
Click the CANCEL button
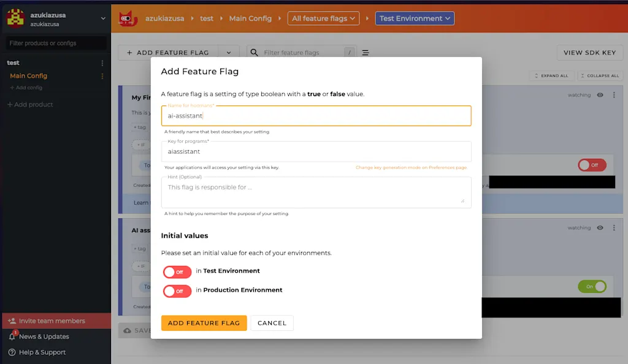(x=272, y=323)
